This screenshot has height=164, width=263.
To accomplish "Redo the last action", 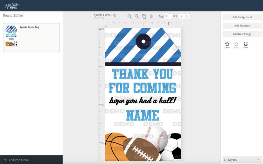I will tap(236, 45).
